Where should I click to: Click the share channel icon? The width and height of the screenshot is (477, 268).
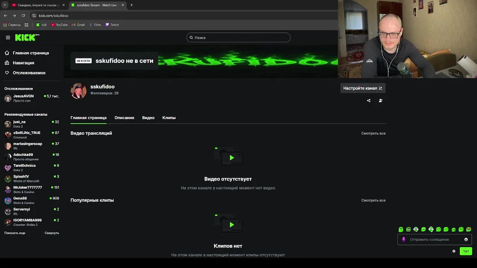(x=369, y=100)
